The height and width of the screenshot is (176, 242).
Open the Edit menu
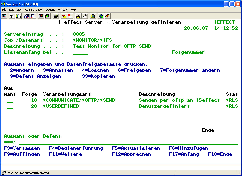[11, 10]
